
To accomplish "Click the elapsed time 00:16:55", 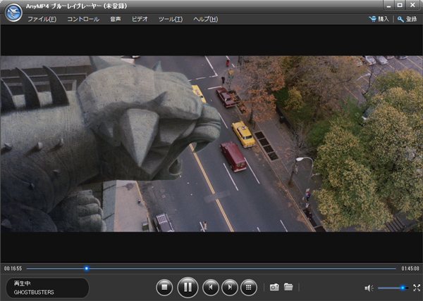I will [13, 269].
